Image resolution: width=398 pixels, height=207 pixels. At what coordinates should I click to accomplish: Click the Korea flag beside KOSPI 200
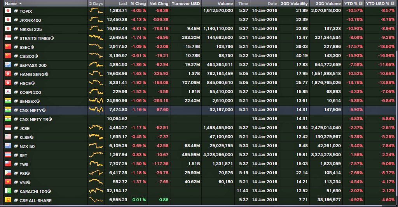(8, 91)
